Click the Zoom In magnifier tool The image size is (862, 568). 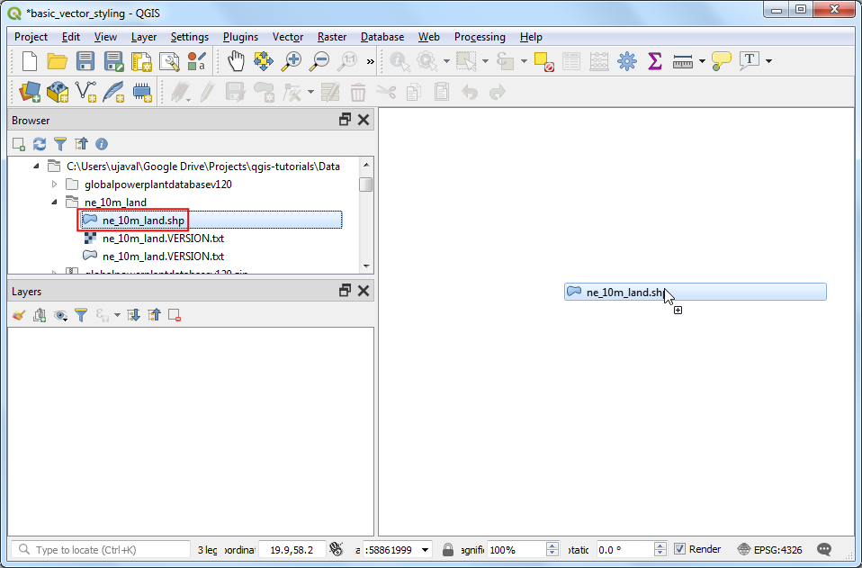click(x=292, y=61)
